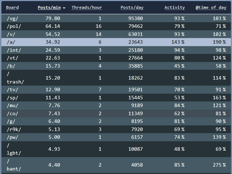This screenshot has height=174, width=232.
Task: Open the /vt/ board entry
Action: pyautogui.click(x=12, y=58)
